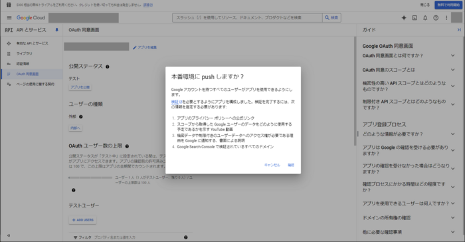The width and height of the screenshot is (465, 242).
Task: Click 確認 in the push dialog
Action: (x=291, y=165)
